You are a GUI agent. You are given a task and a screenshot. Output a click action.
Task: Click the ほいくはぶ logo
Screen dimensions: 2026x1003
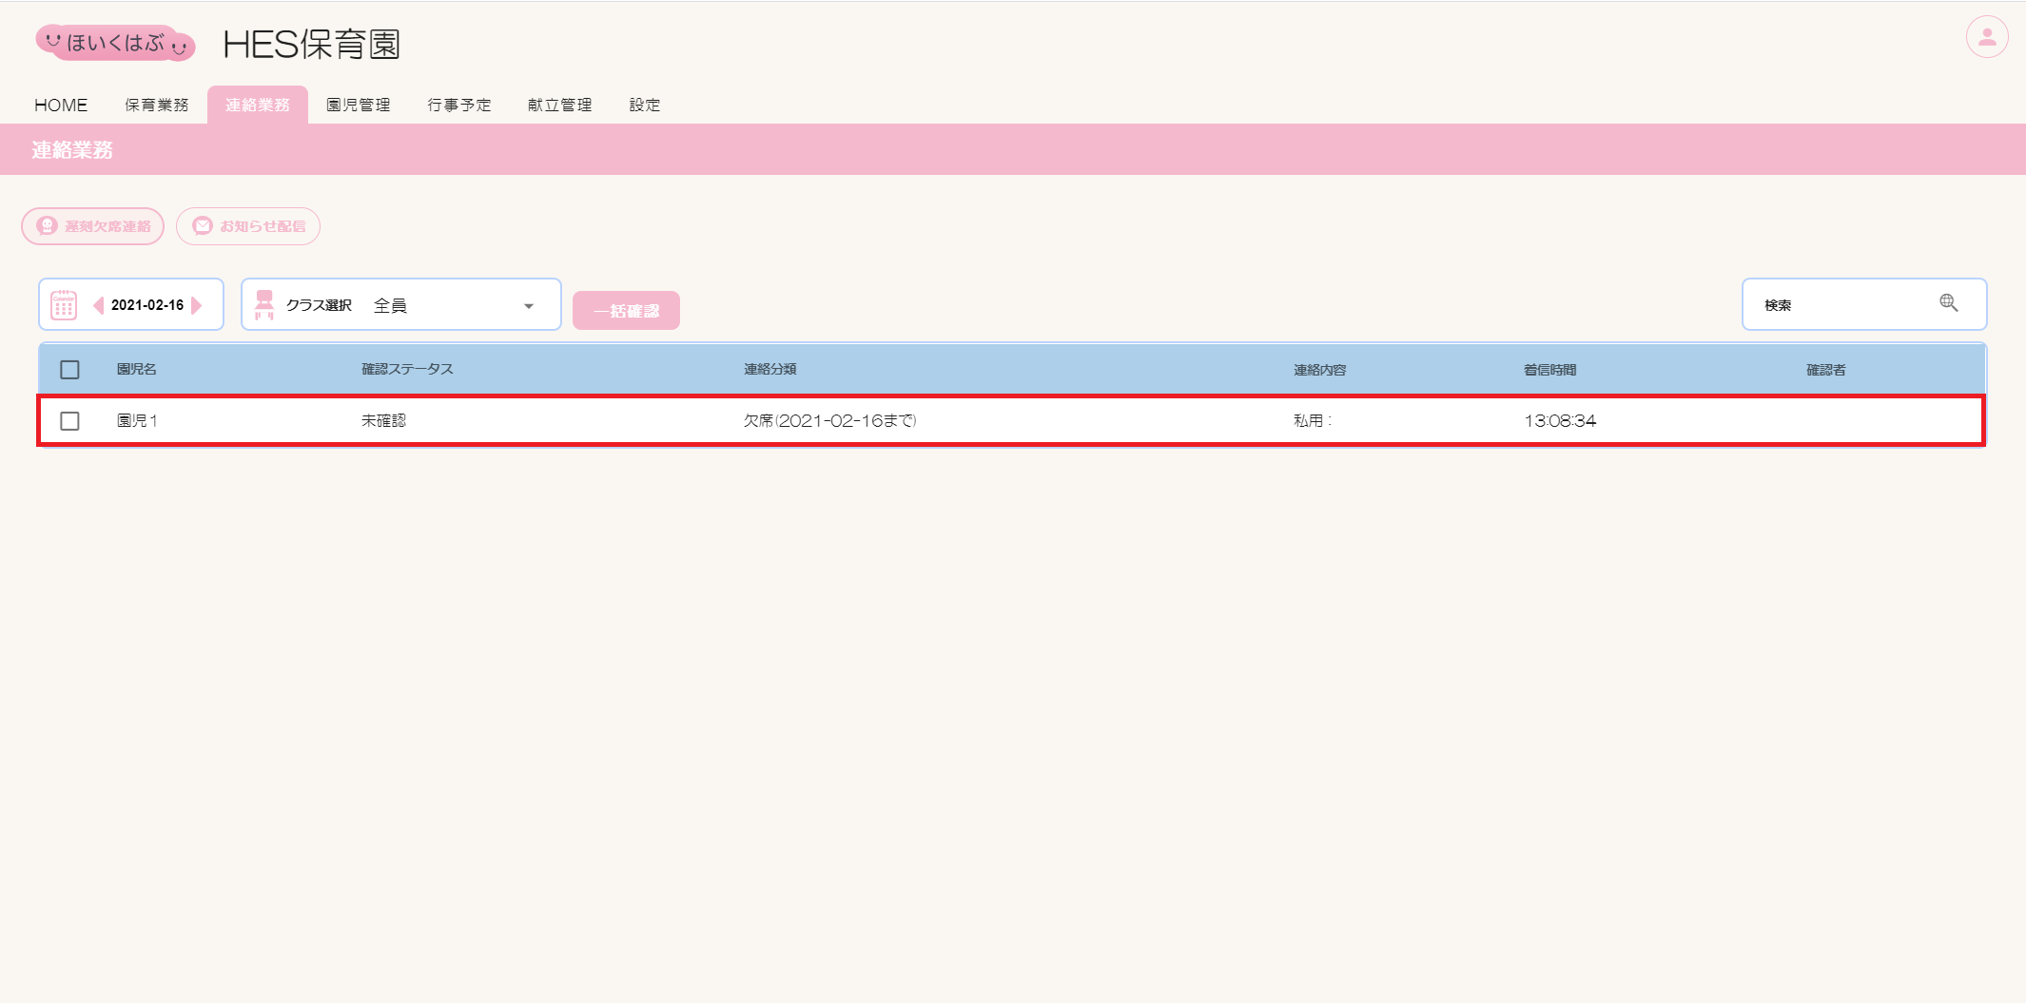point(115,43)
